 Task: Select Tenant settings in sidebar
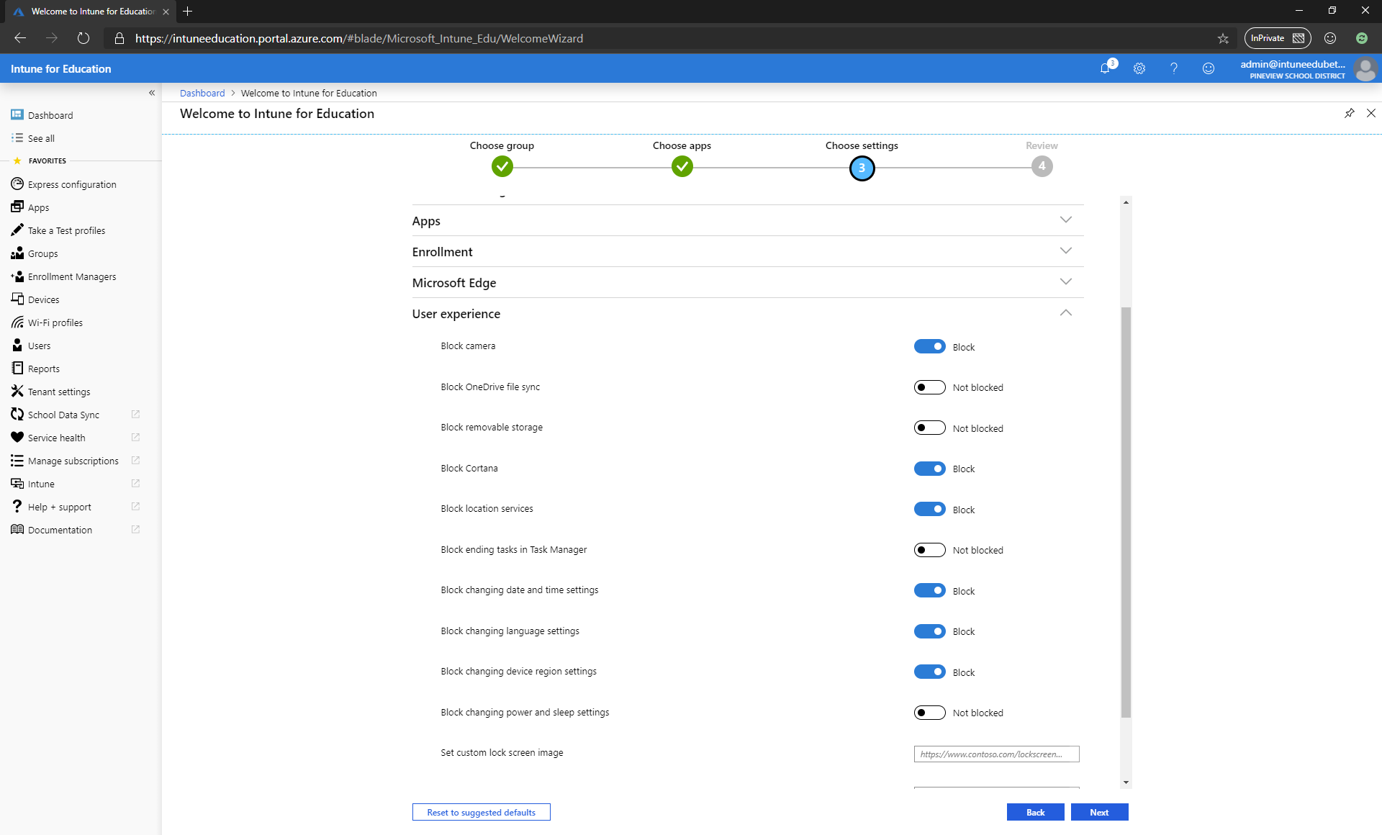click(x=58, y=392)
